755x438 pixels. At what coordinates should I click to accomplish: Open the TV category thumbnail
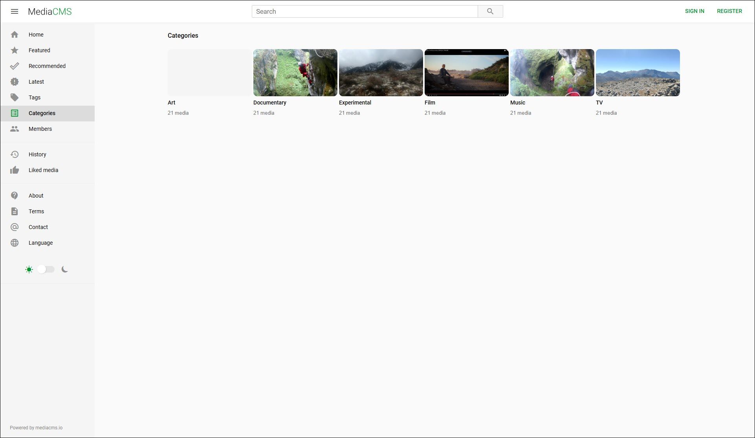click(x=638, y=73)
